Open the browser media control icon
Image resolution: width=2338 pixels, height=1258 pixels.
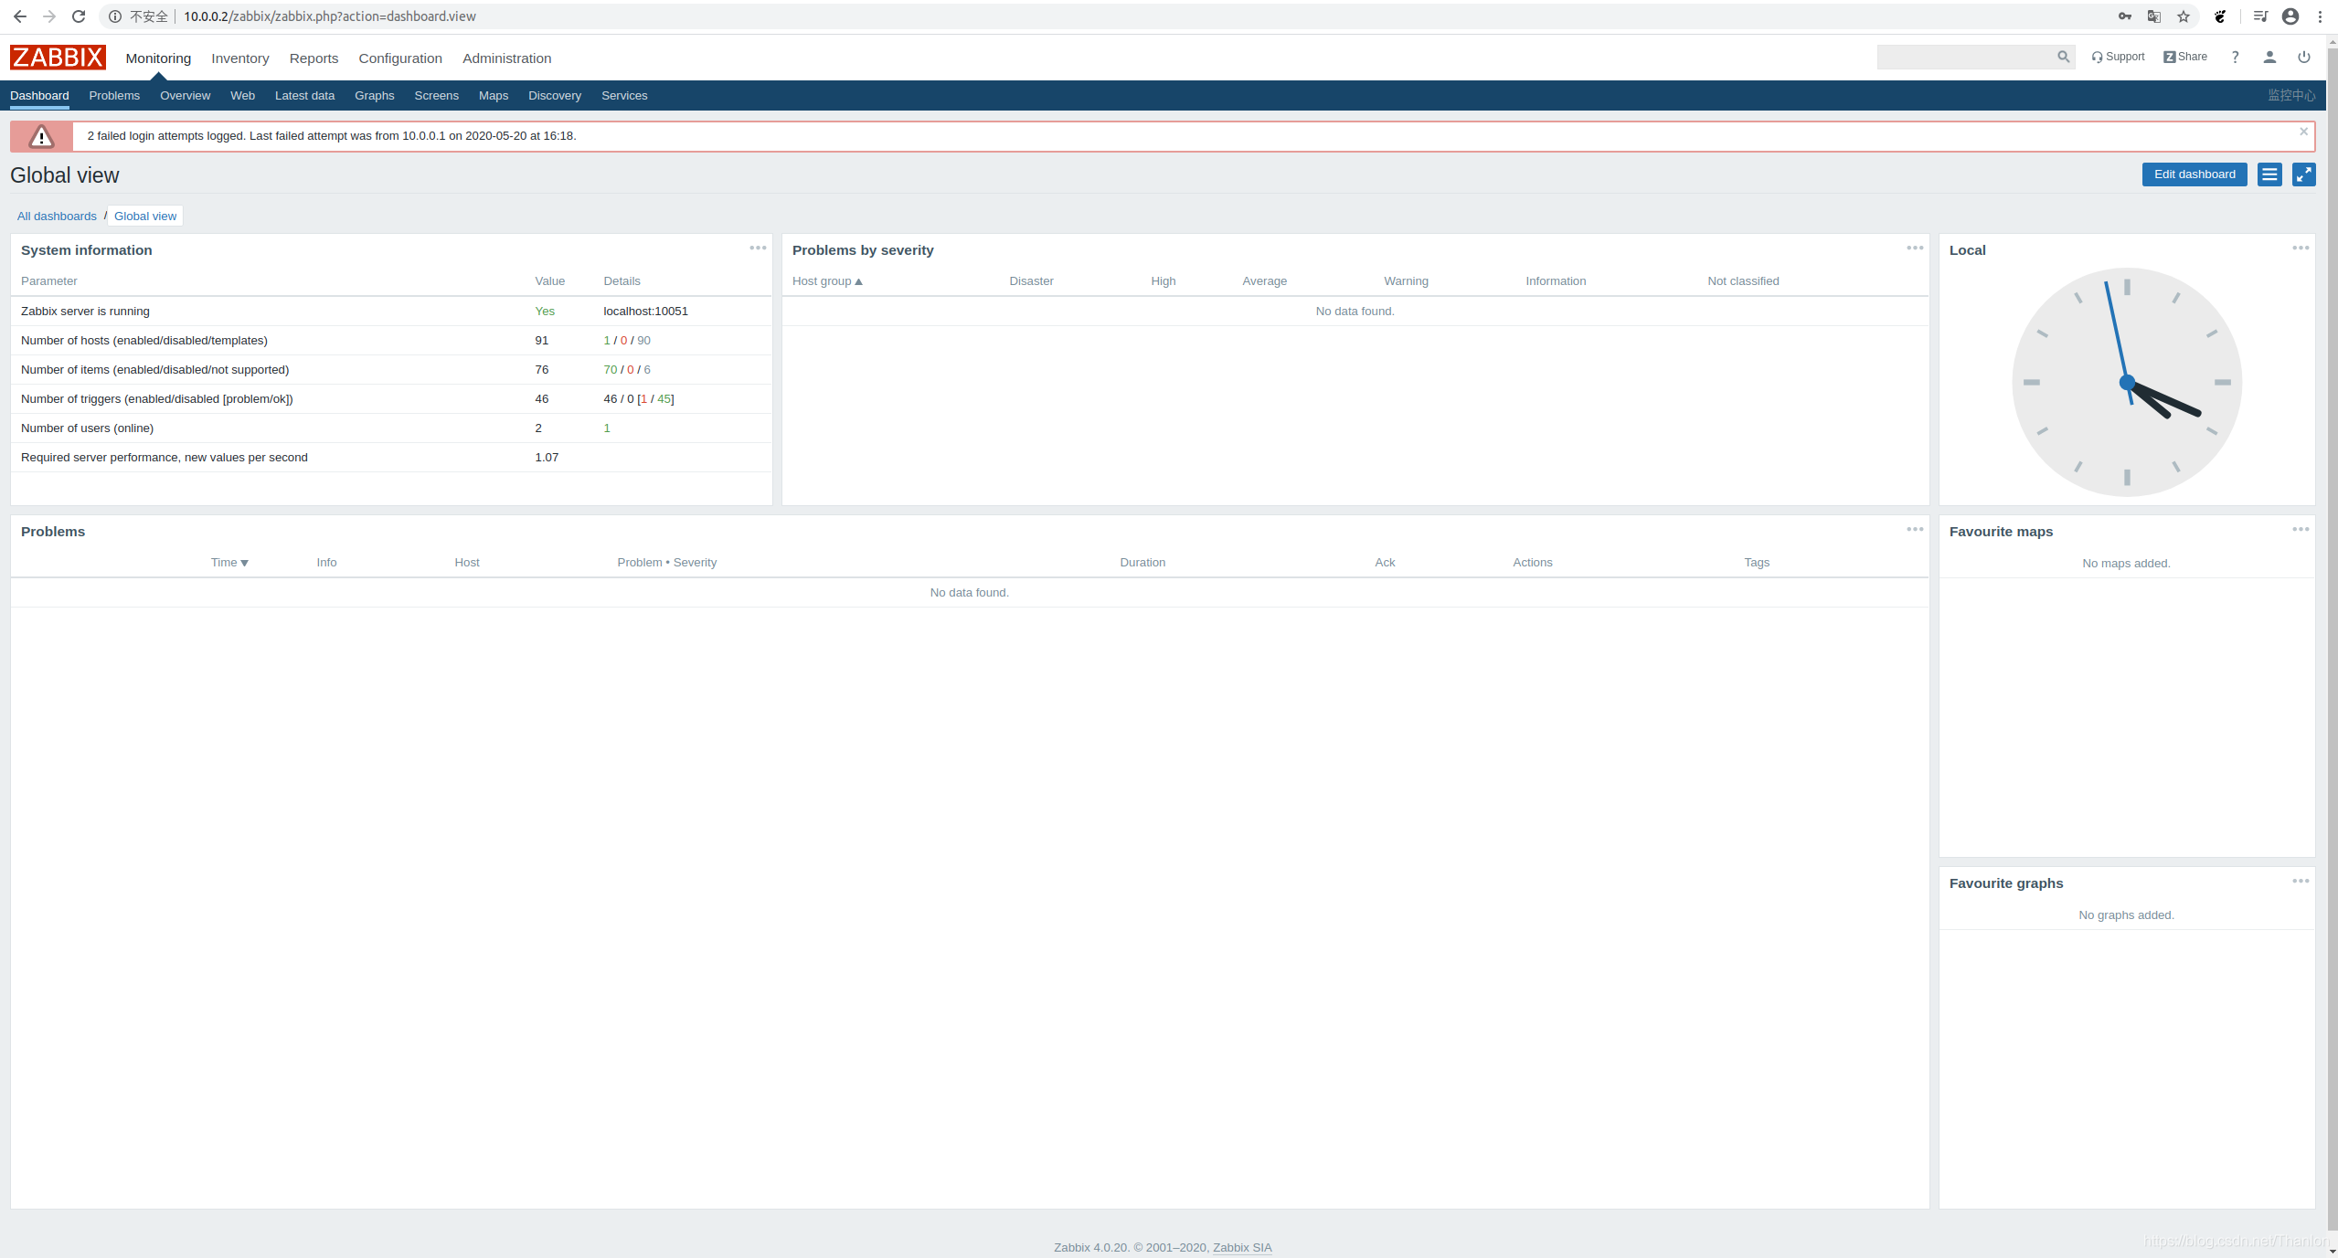click(2260, 16)
